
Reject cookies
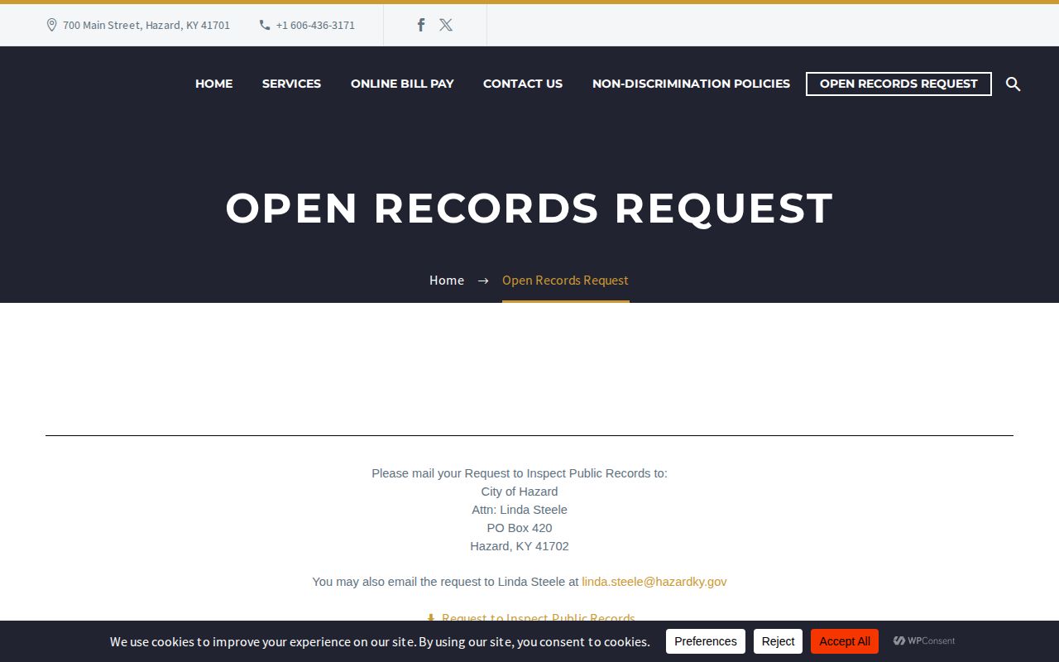tap(778, 641)
